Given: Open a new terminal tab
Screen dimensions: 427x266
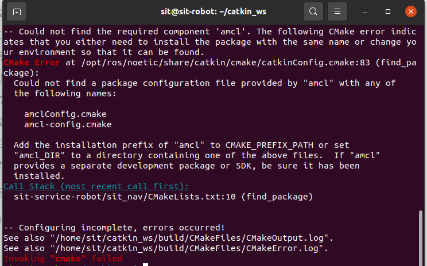Looking at the screenshot, I should [17, 11].
